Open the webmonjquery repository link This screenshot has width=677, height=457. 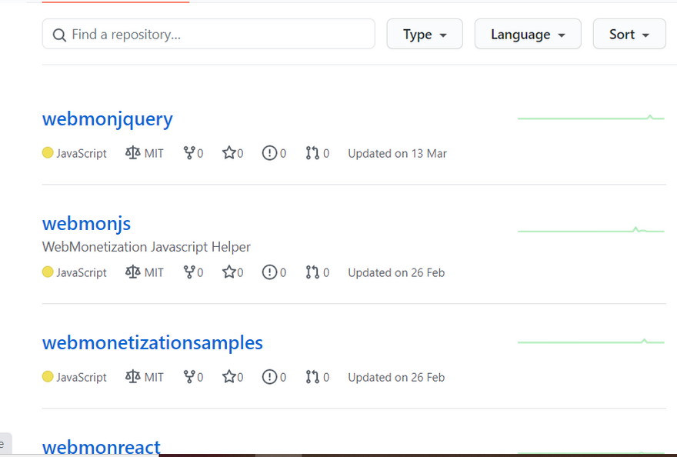(108, 119)
